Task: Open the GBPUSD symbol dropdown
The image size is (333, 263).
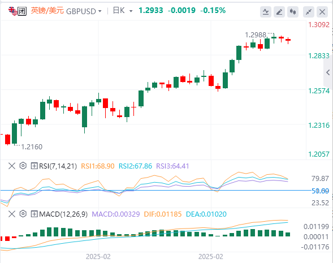Action: [x=84, y=11]
